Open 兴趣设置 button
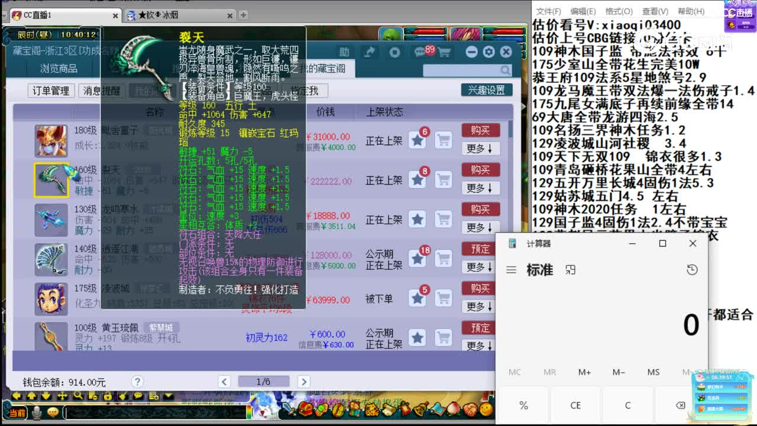 pos(487,90)
